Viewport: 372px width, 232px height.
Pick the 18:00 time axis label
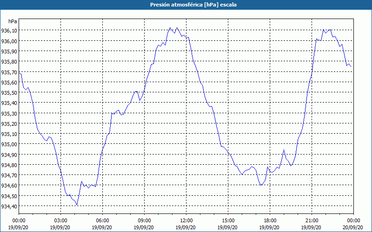click(x=270, y=221)
